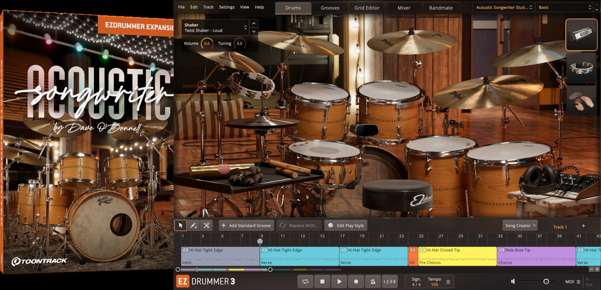The width and height of the screenshot is (601, 290).
Task: Click the loop range start handle
Action: coord(177,269)
